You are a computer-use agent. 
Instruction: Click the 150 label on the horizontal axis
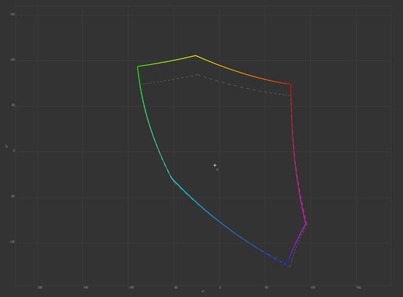click(358, 287)
